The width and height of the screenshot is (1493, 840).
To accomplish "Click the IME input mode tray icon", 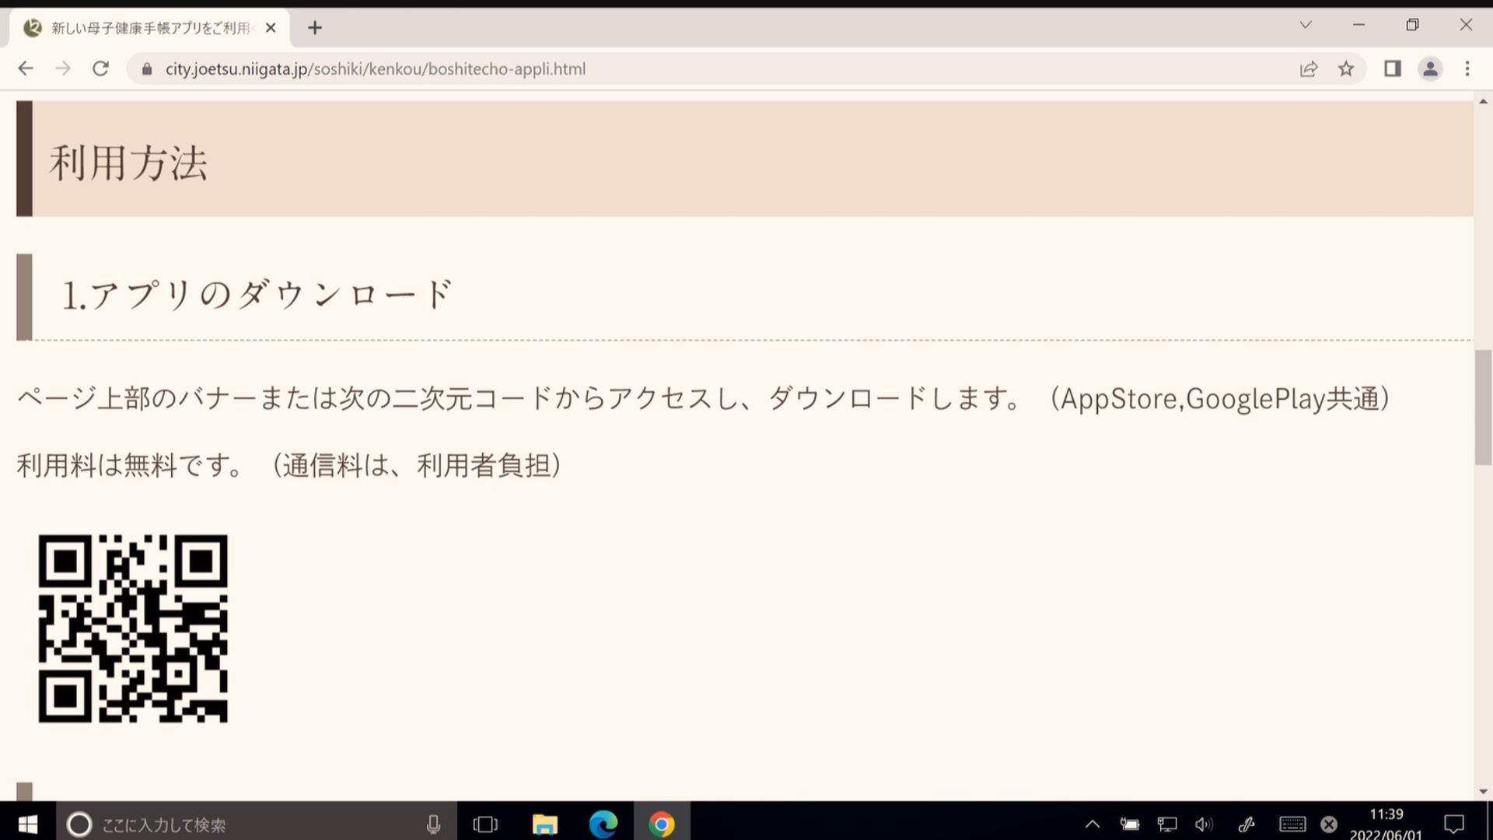I will (x=1329, y=824).
